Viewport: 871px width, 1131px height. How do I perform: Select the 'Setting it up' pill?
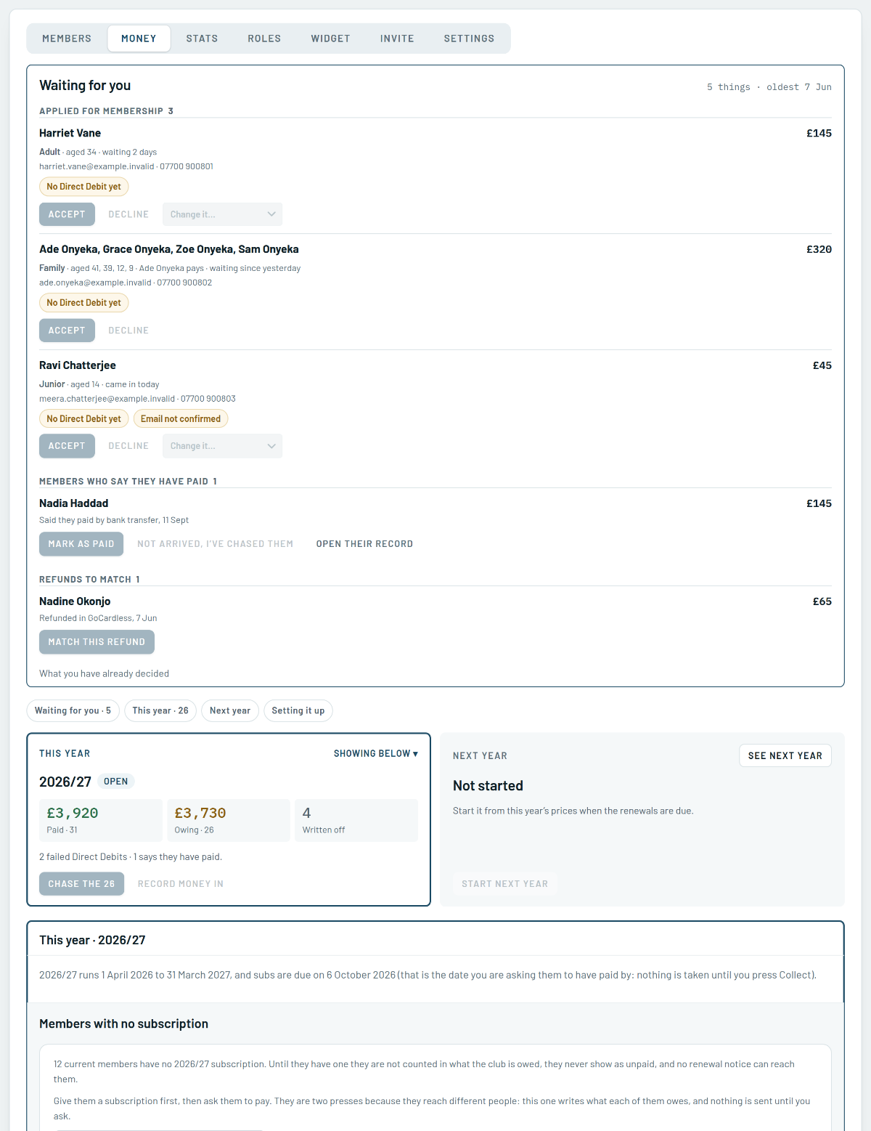coord(298,710)
